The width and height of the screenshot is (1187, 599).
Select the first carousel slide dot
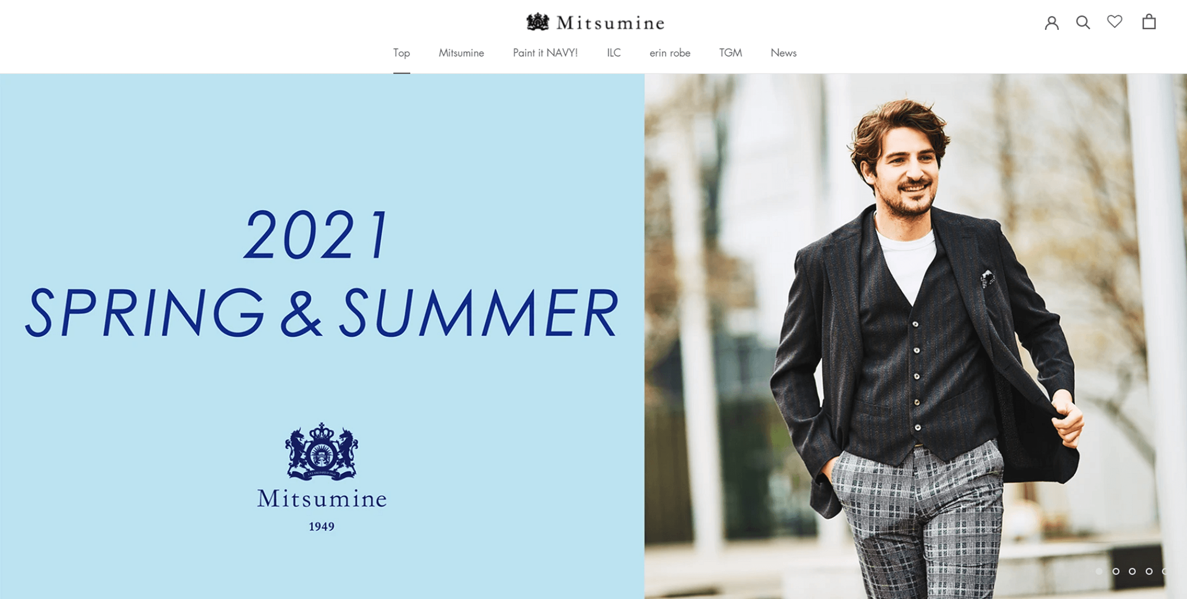coord(1099,571)
